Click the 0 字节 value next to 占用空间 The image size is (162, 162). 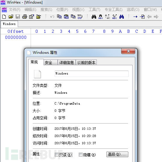point(60,118)
